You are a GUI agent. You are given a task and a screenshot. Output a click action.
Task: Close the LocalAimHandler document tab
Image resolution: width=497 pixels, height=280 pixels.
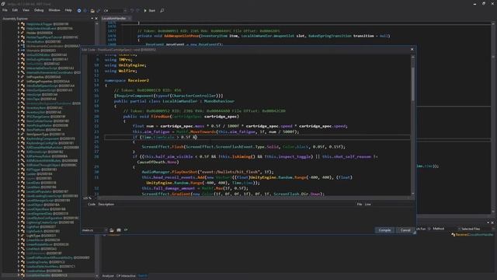tap(130, 19)
